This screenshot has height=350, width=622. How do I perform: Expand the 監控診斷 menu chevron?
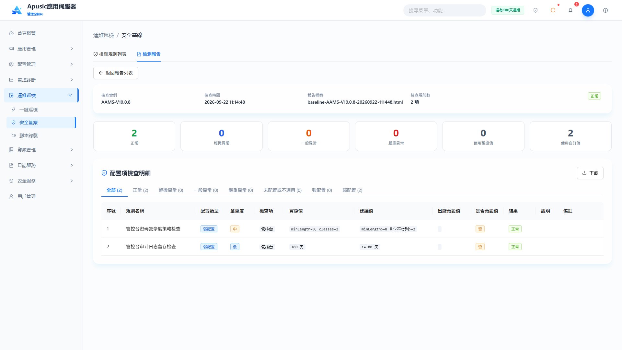[72, 80]
